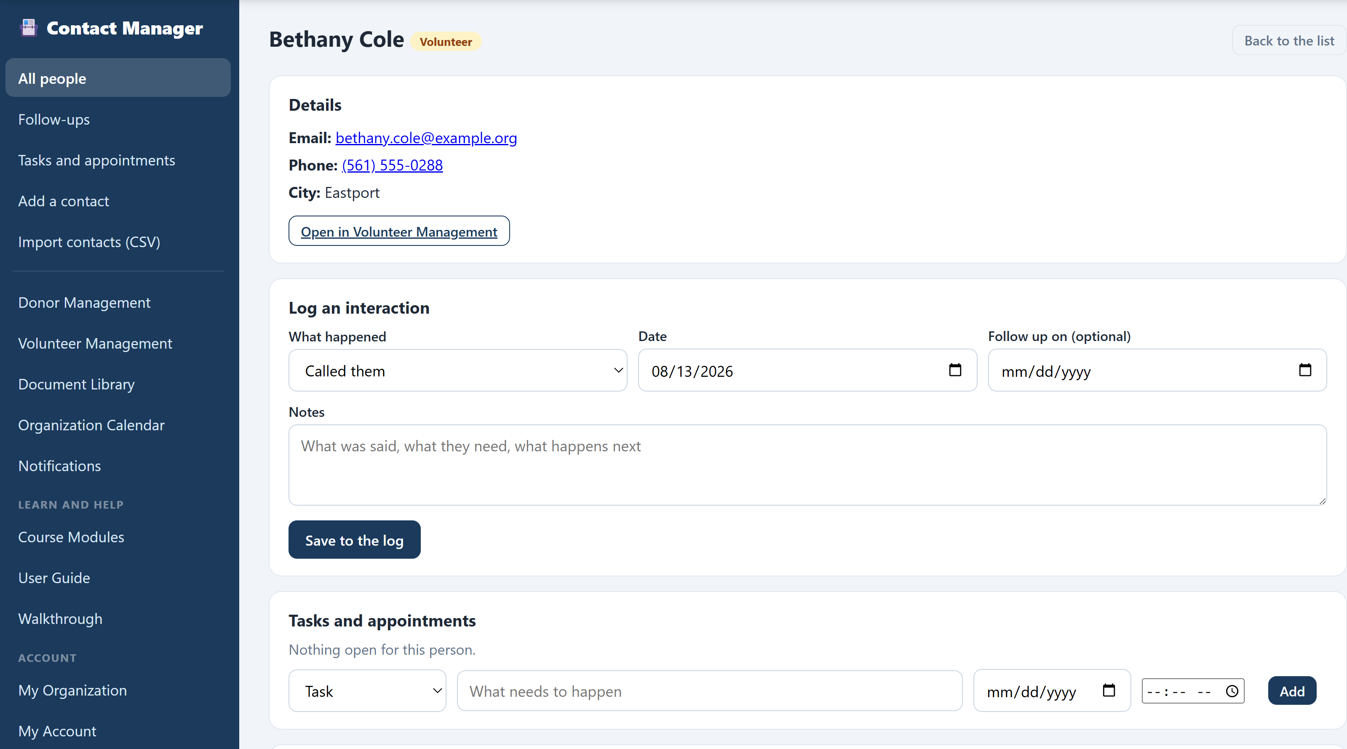The width and height of the screenshot is (1347, 749).
Task: Click the bethany.cole@example.org email link
Action: click(426, 138)
